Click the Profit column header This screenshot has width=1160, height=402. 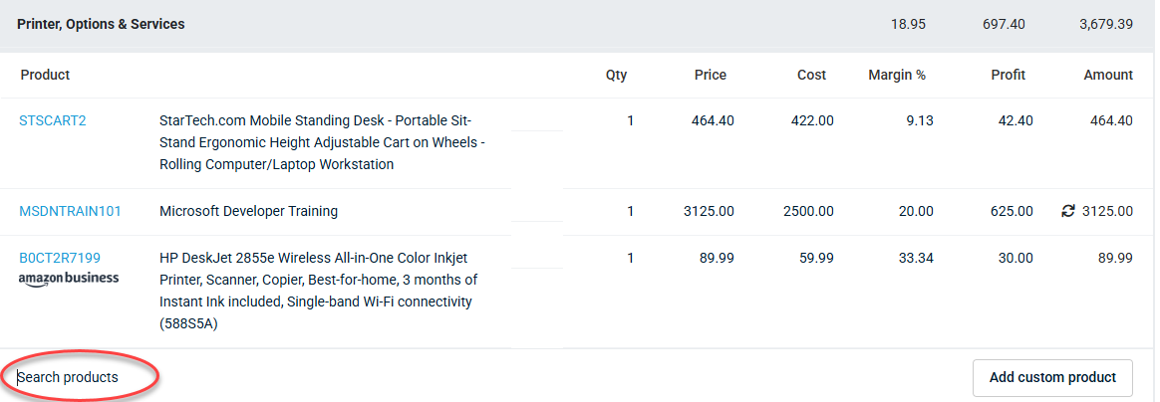pos(1009,75)
